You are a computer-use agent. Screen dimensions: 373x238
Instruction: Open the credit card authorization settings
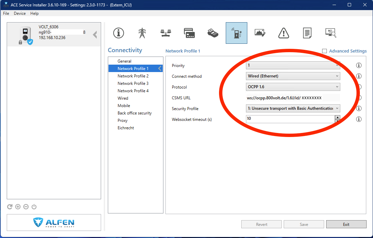[x=189, y=33]
